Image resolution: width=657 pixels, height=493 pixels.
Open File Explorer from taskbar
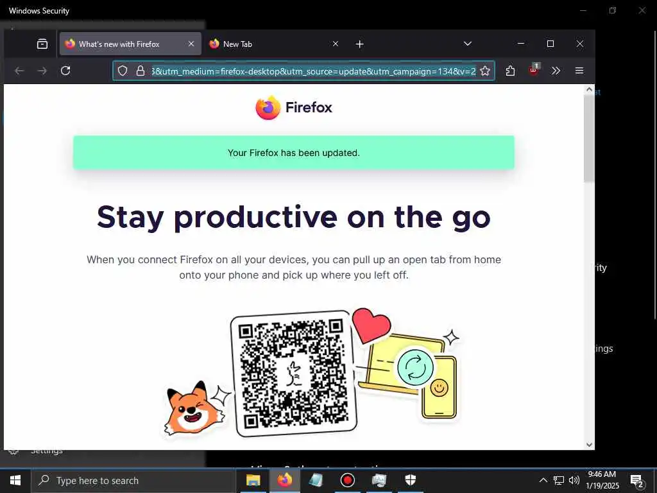point(253,480)
